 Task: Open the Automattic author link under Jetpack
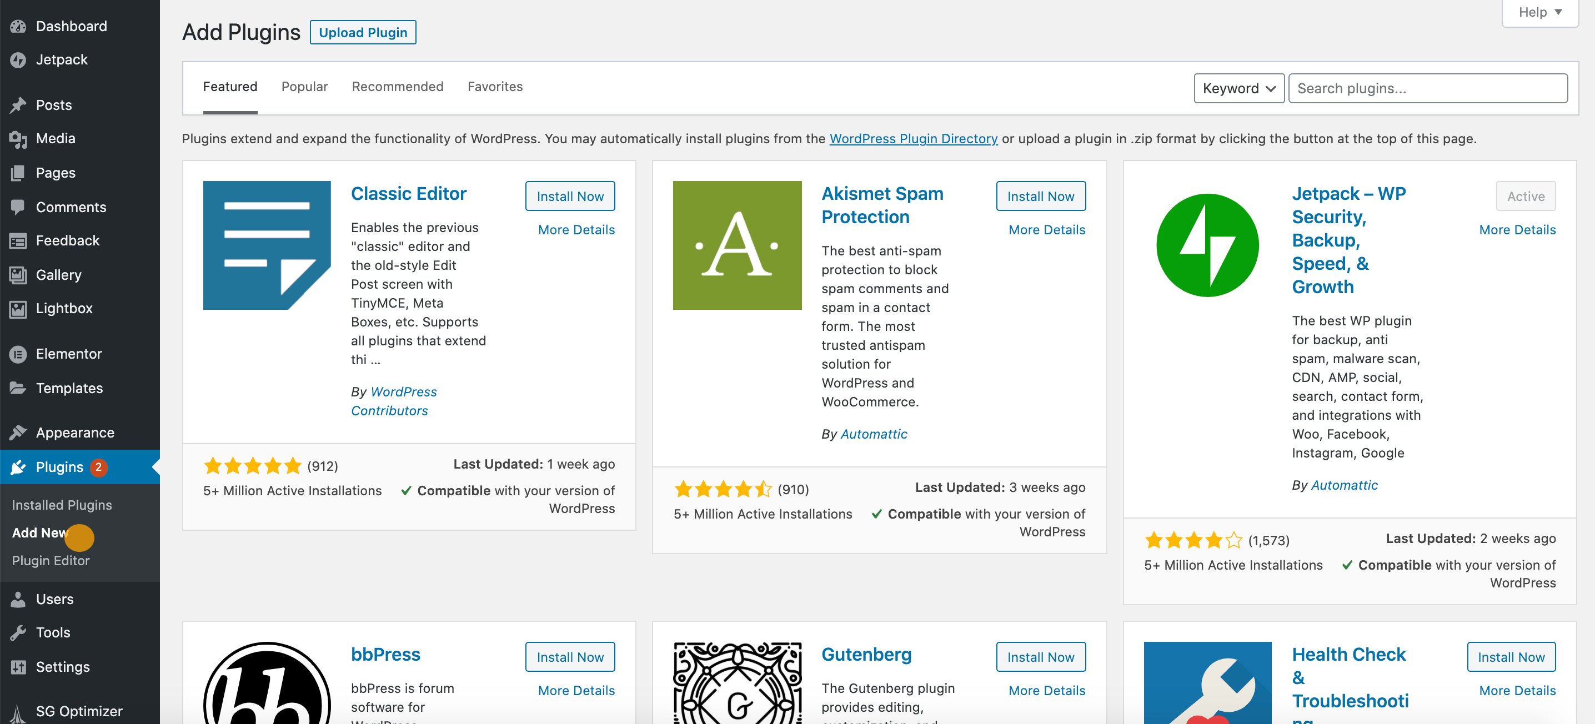(1344, 486)
